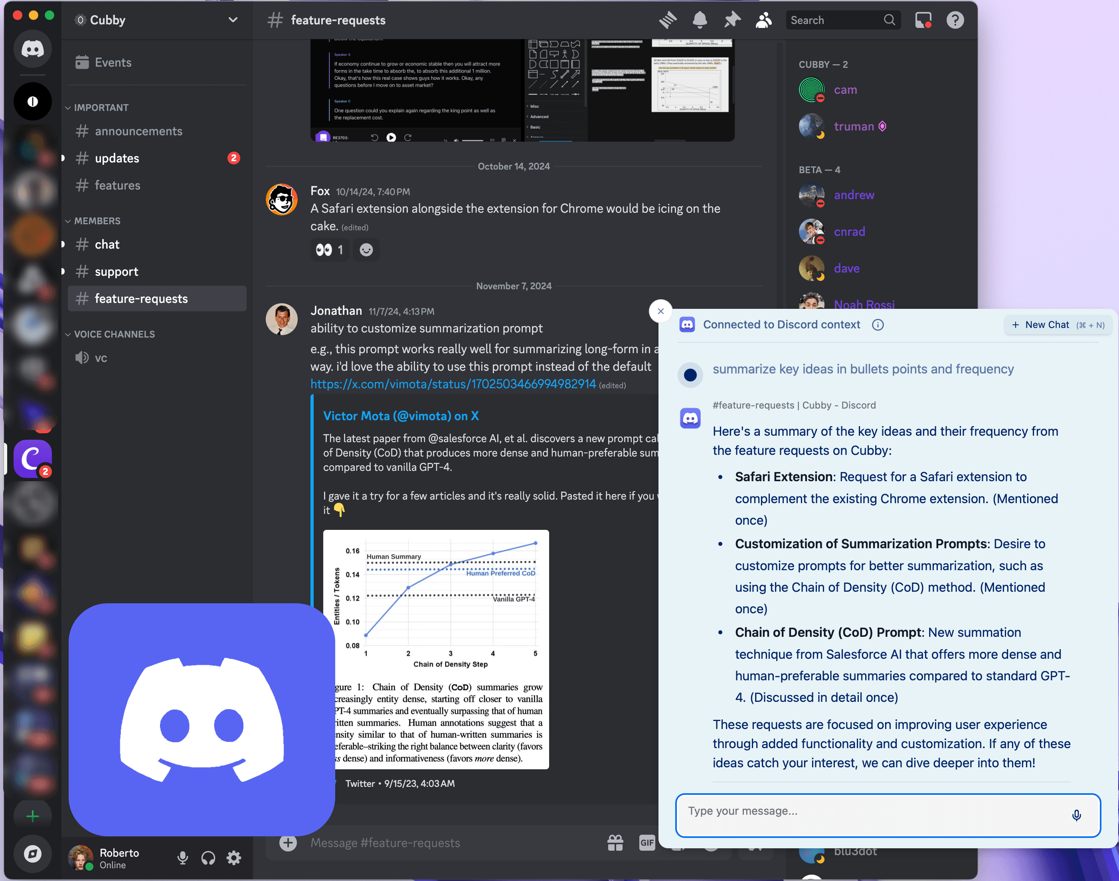The height and width of the screenshot is (881, 1119).
Task: Click Fox's username in the message
Action: [x=320, y=192]
